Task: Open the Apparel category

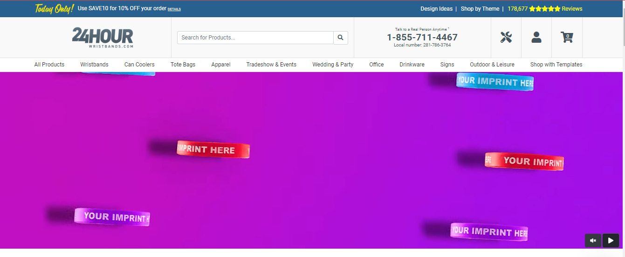Action: tap(221, 65)
